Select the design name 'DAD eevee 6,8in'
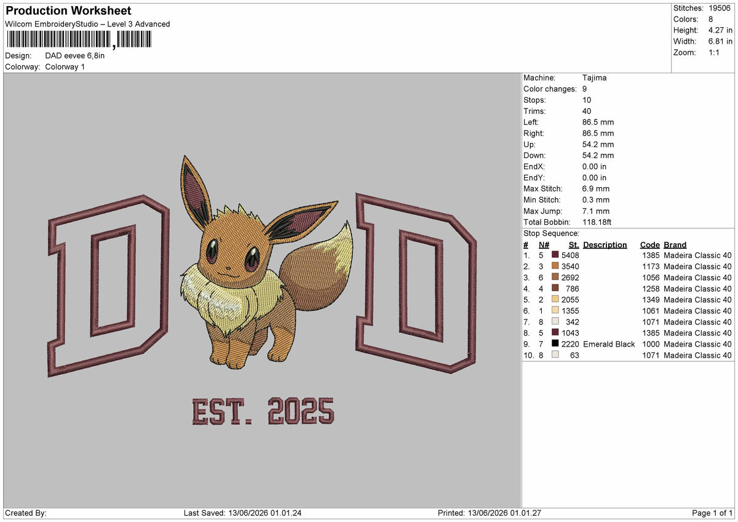 click(x=75, y=55)
